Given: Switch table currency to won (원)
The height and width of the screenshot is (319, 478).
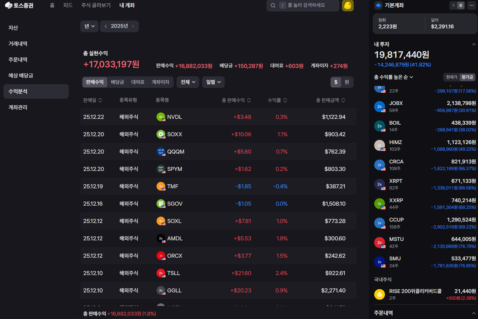Looking at the screenshot, I should pos(347,82).
